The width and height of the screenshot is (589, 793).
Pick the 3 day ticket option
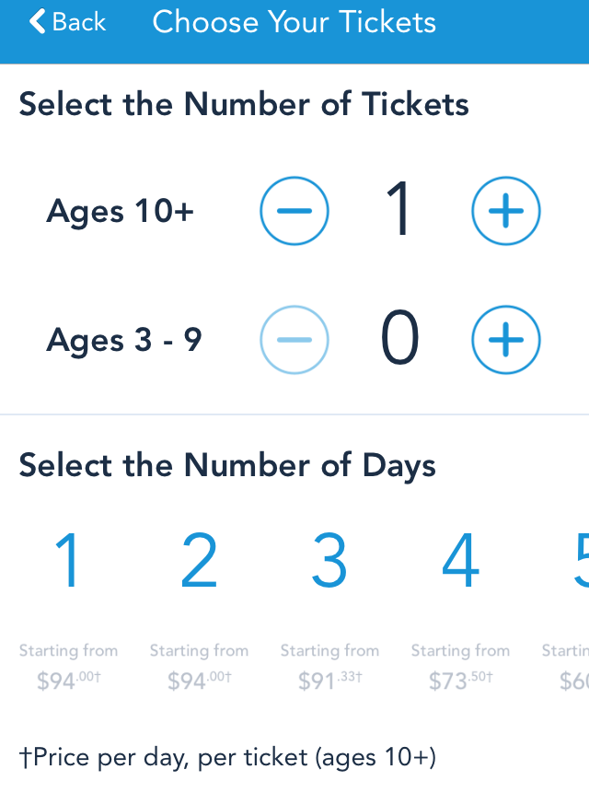(x=329, y=560)
